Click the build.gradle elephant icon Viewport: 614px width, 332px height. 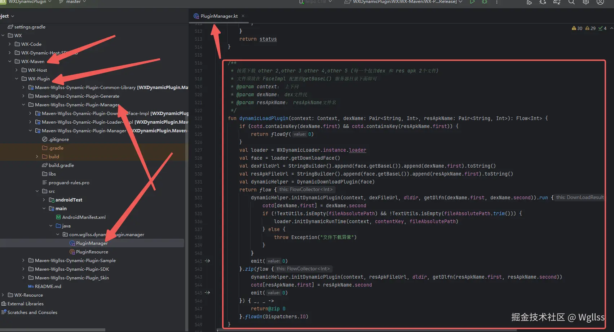tap(45, 165)
